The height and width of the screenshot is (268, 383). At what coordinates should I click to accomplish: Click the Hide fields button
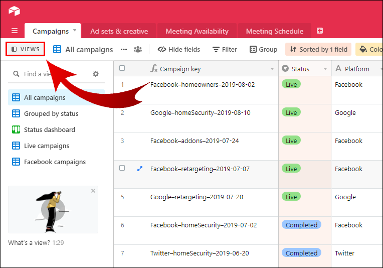tap(178, 49)
